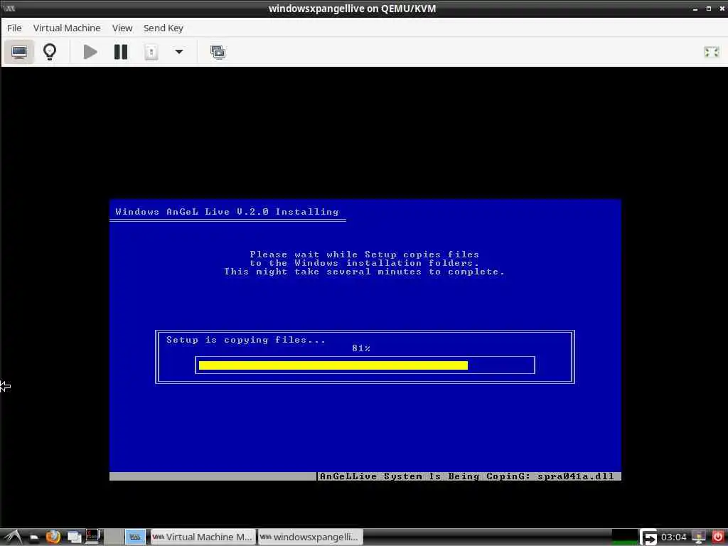Power on the virtual machine
The image size is (728, 546).
(90, 51)
